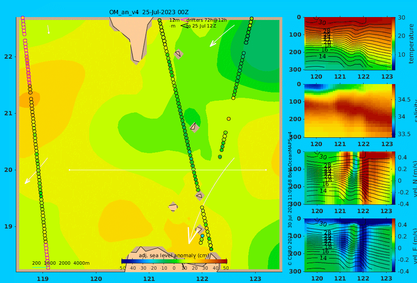Click the "30" tick on the temperature colorbar
The width and height of the screenshot is (417, 283).
402,17
